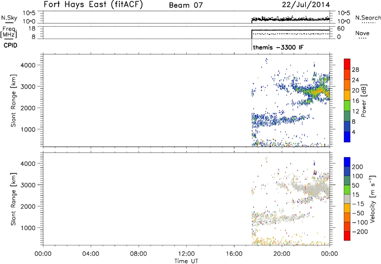Click the Velocity colorbar segment below -200
The width and height of the screenshot is (381, 264).
pyautogui.click(x=347, y=236)
